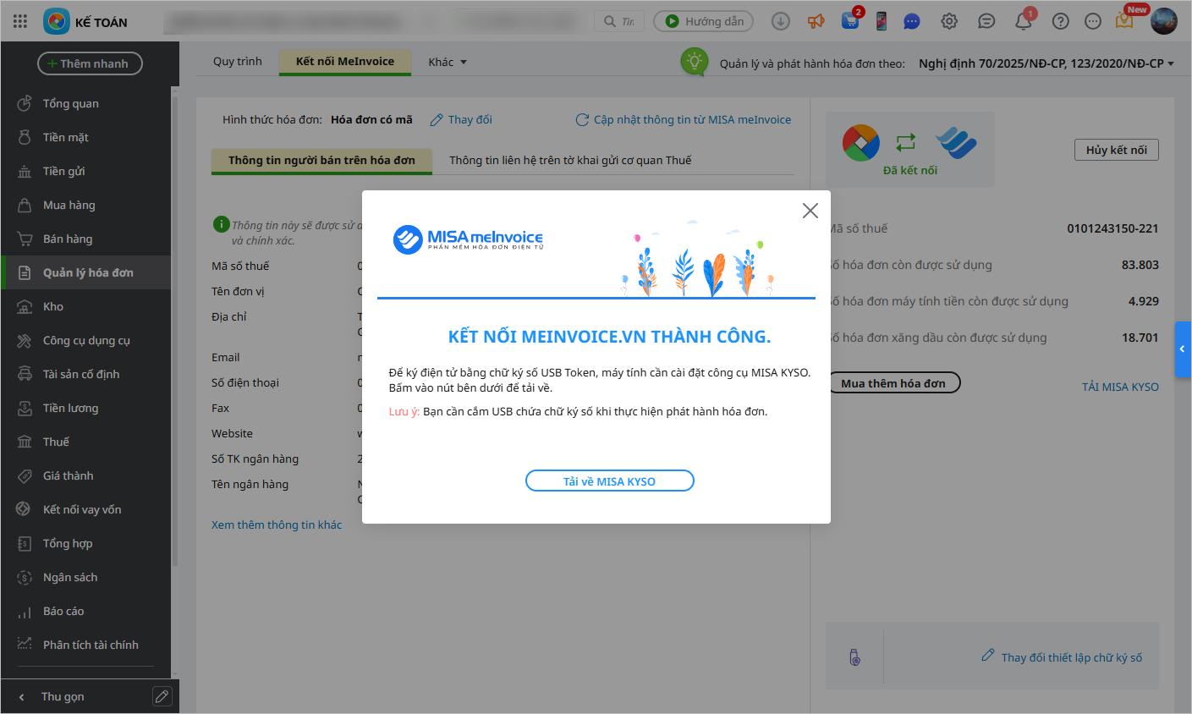Focus the search field in top bar
Viewport: 1192px width, 714px height.
[619, 21]
